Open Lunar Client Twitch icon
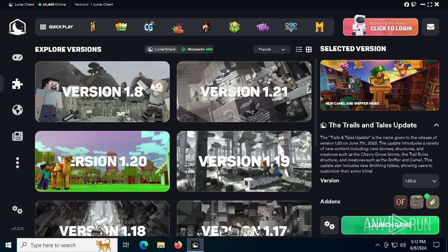Viewport: 448px width, 252px height. coord(414,5)
